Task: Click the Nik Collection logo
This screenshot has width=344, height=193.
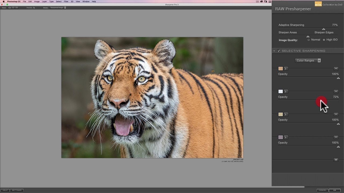Action: (318, 4)
